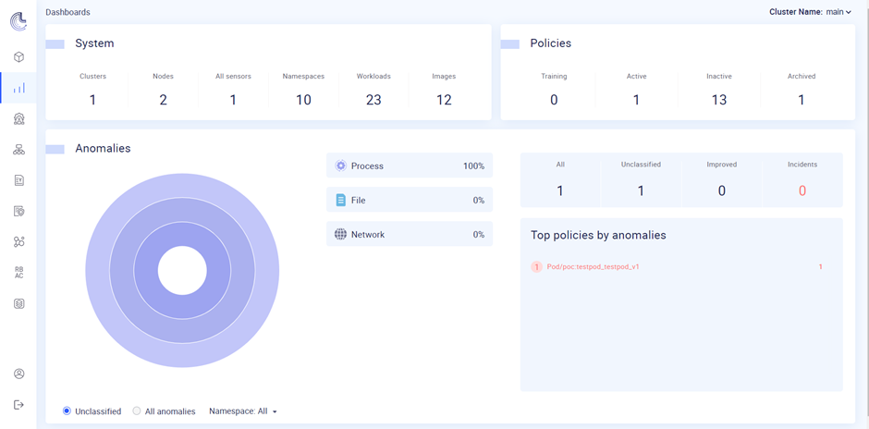This screenshot has height=429, width=869.
Task: Select the Unclassified radio button
Action: [67, 411]
